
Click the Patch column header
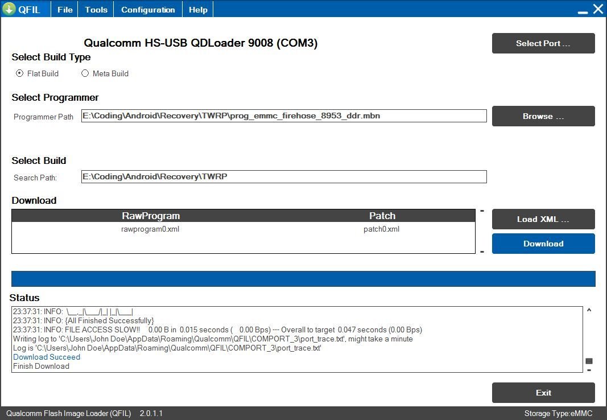coord(382,216)
